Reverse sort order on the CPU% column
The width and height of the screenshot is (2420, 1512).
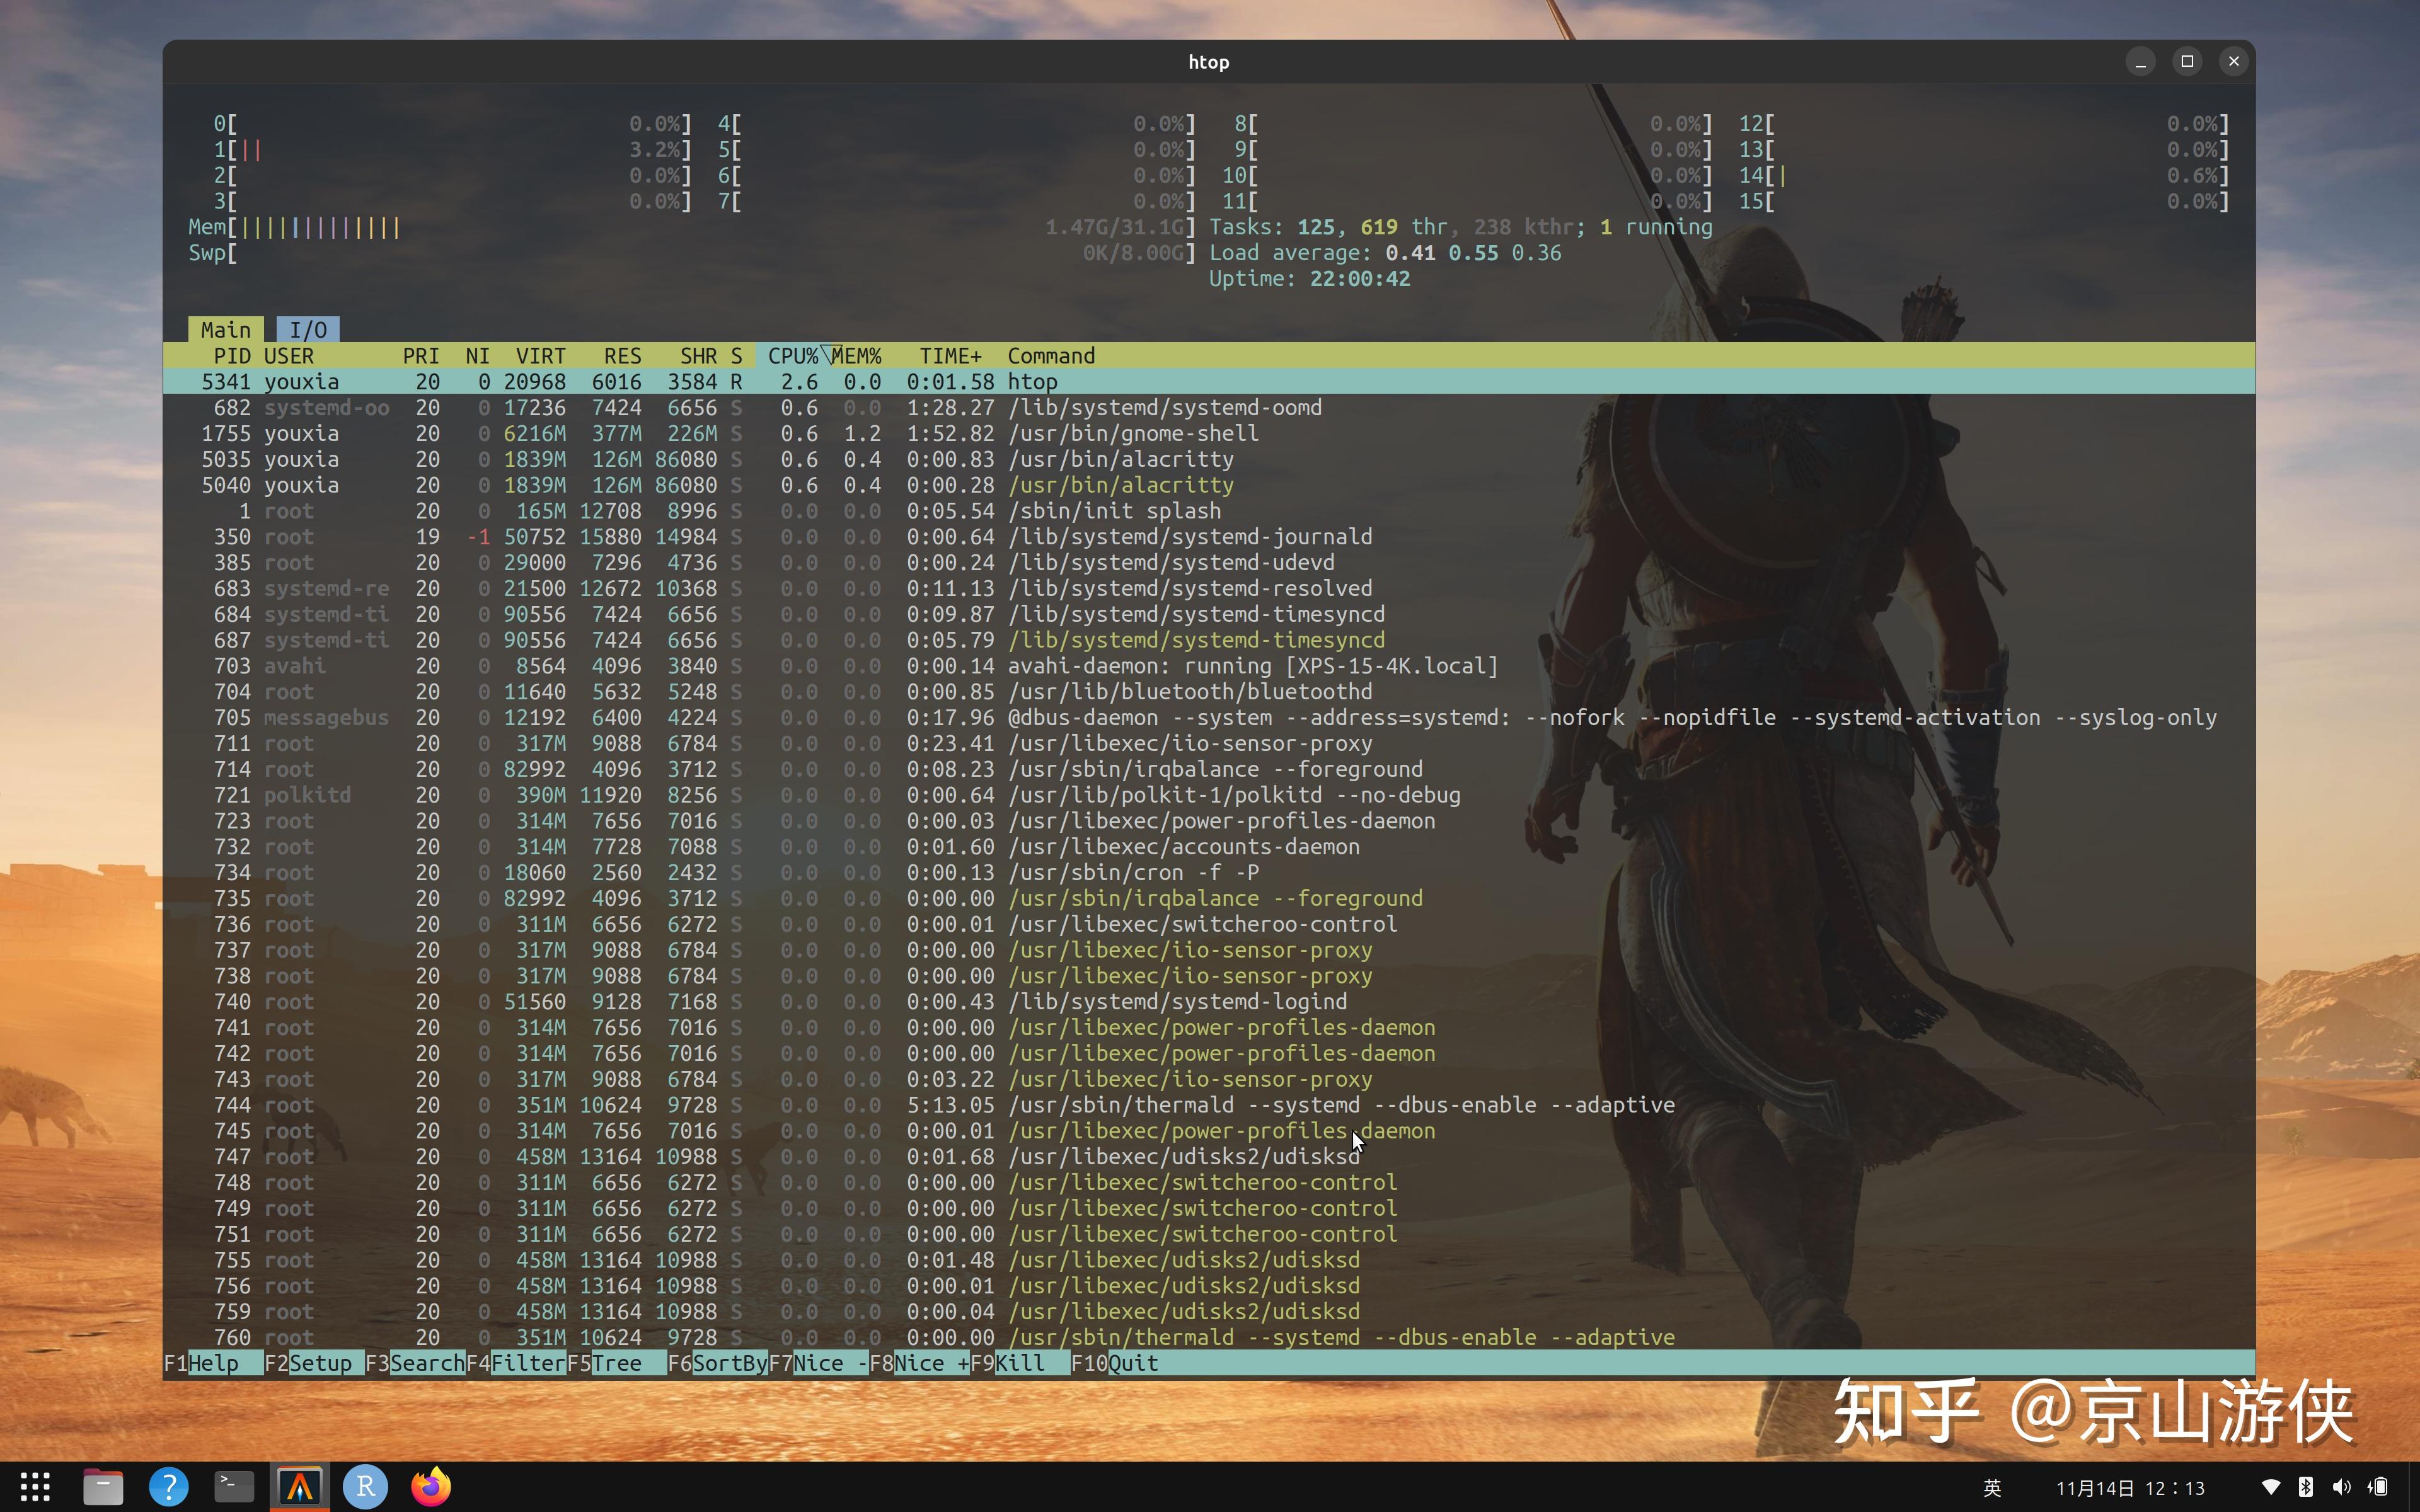793,355
